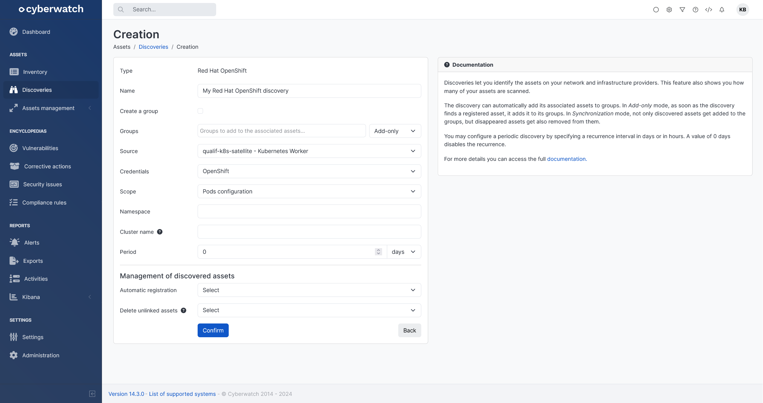Open the Credentials dropdown showing OpenShift
Screen dimensions: 763x403
pos(309,171)
